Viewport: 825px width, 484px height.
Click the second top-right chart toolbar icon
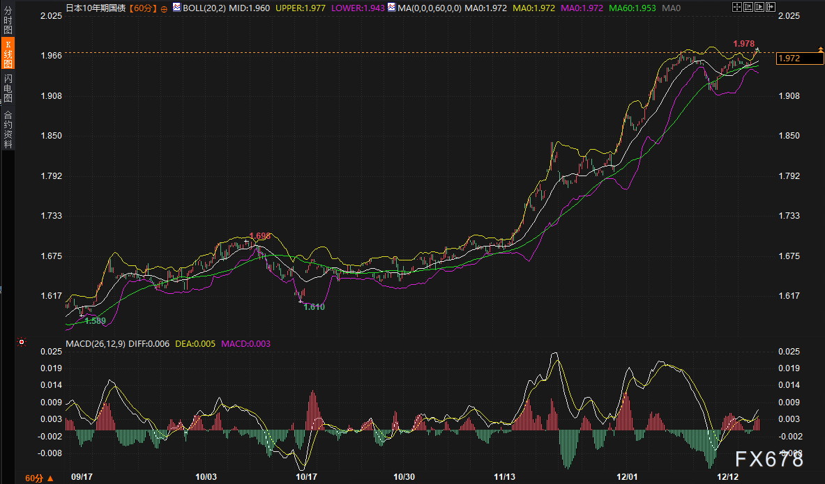[750, 7]
